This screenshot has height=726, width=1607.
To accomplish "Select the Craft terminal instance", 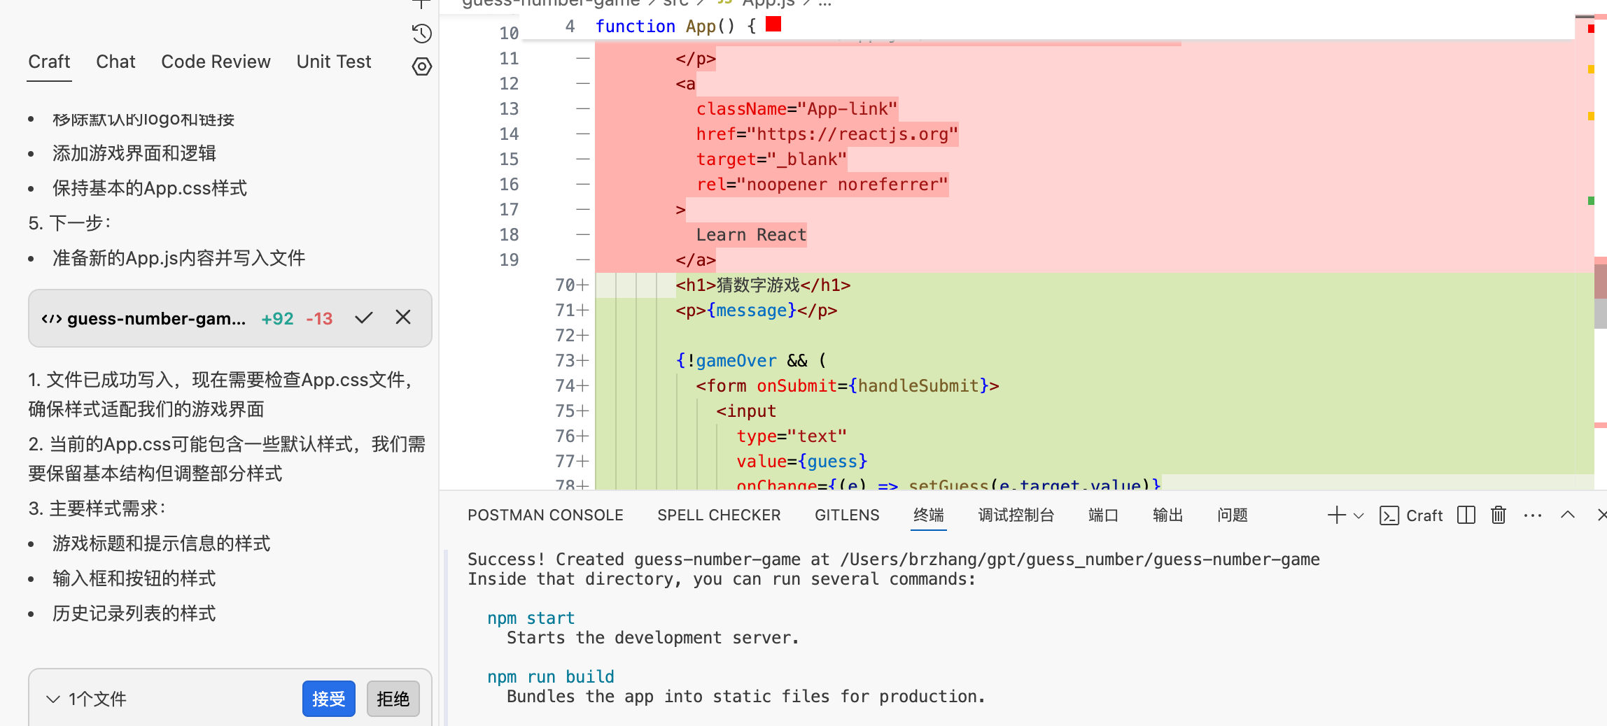I will click(1411, 515).
